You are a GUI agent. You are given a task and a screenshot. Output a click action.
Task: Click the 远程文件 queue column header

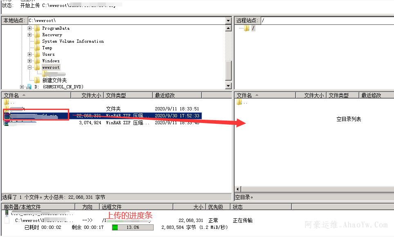(137, 207)
